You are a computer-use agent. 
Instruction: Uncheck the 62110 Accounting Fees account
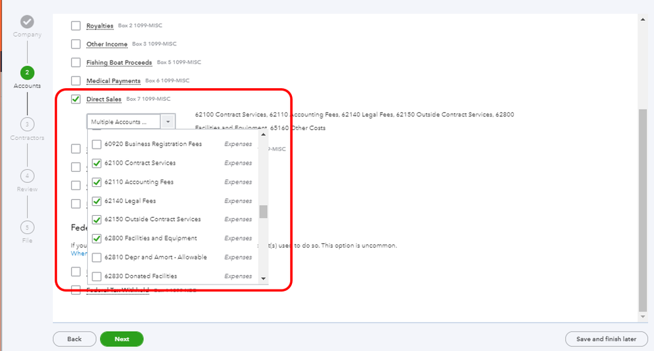click(97, 182)
